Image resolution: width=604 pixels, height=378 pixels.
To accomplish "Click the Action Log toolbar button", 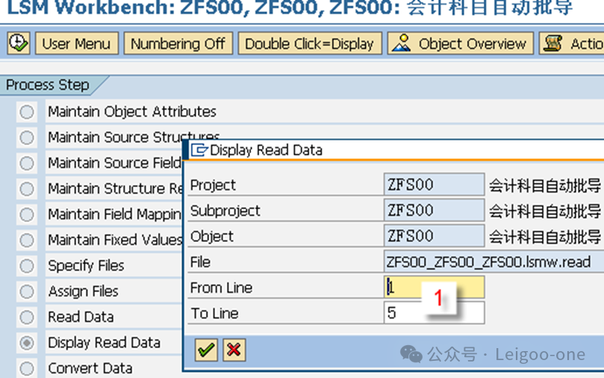I will (572, 43).
